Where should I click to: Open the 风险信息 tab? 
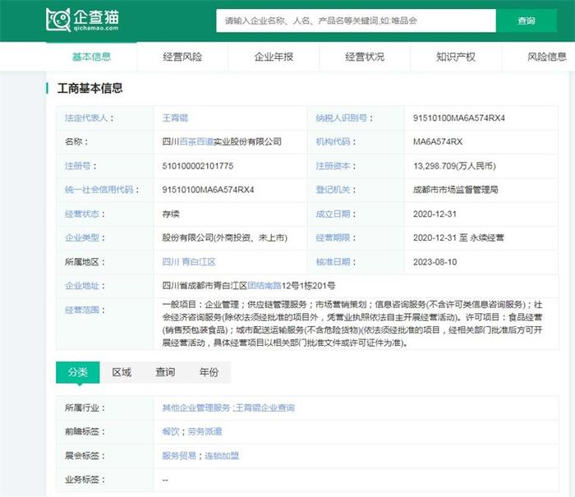click(x=547, y=57)
